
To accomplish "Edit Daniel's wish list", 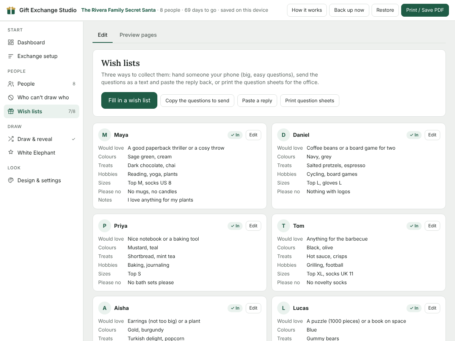I will click(432, 135).
